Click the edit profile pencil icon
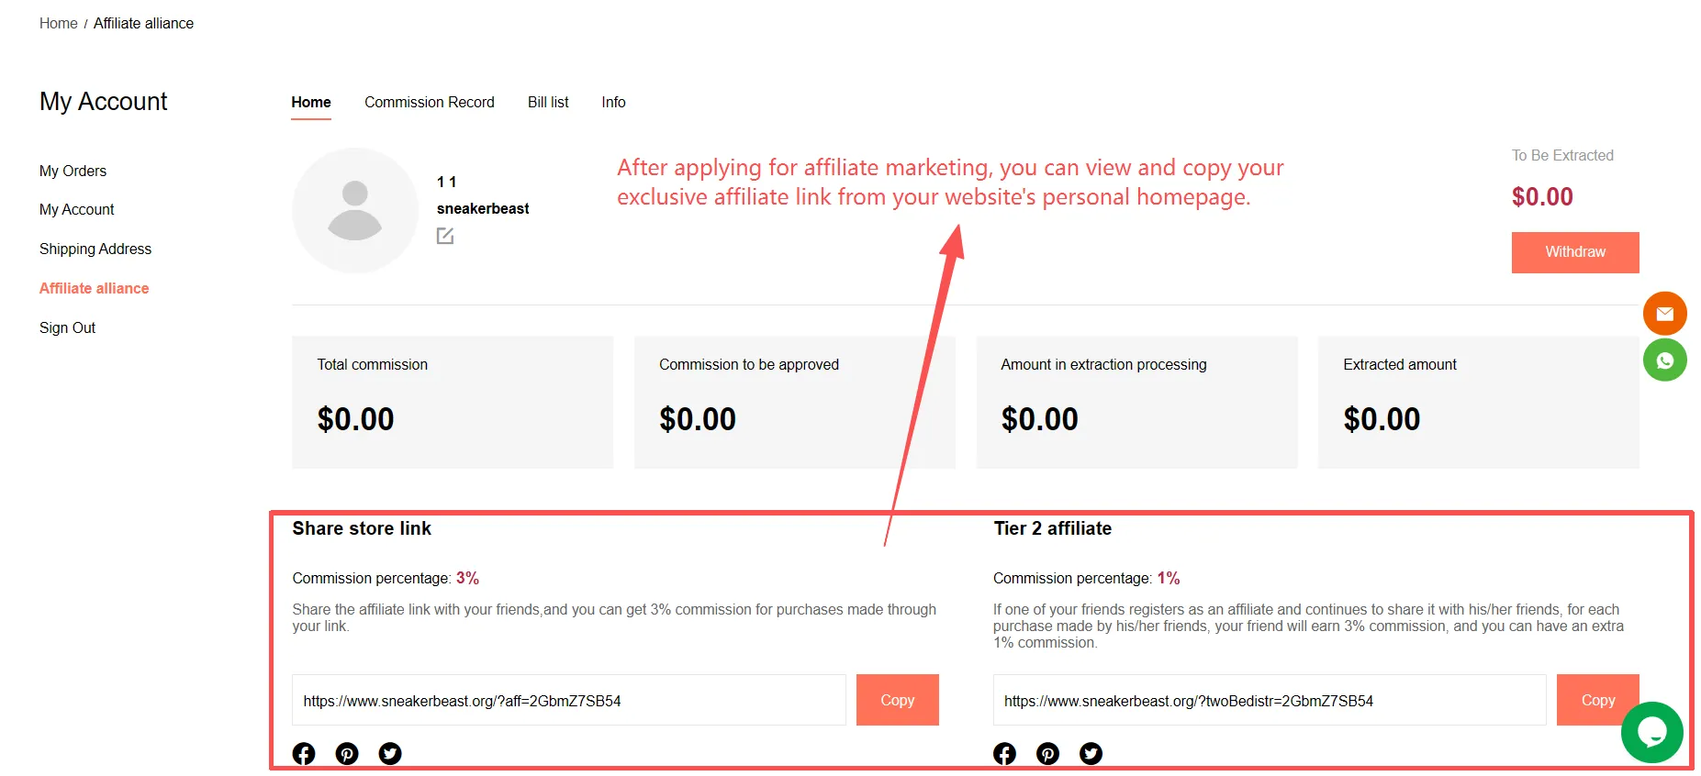The height and width of the screenshot is (776, 1701). [445, 236]
